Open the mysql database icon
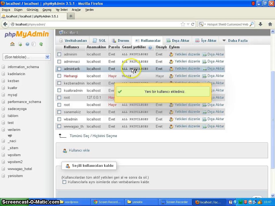 tap(3, 95)
